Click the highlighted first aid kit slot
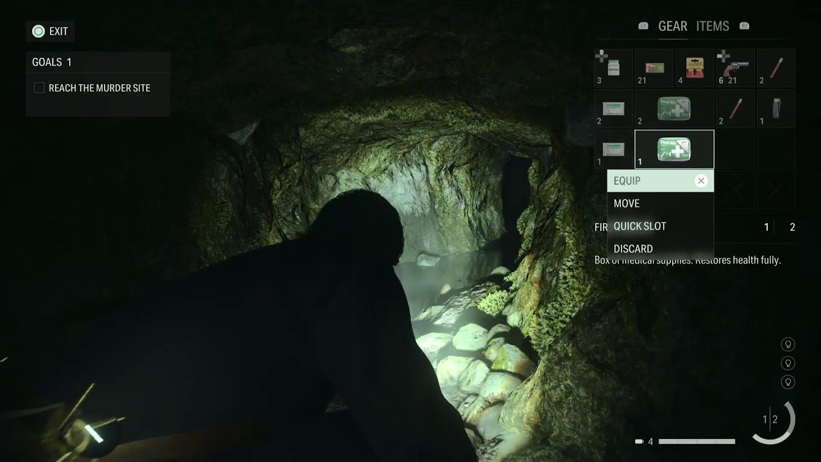Screen dimensions: 821x462 (x=674, y=150)
